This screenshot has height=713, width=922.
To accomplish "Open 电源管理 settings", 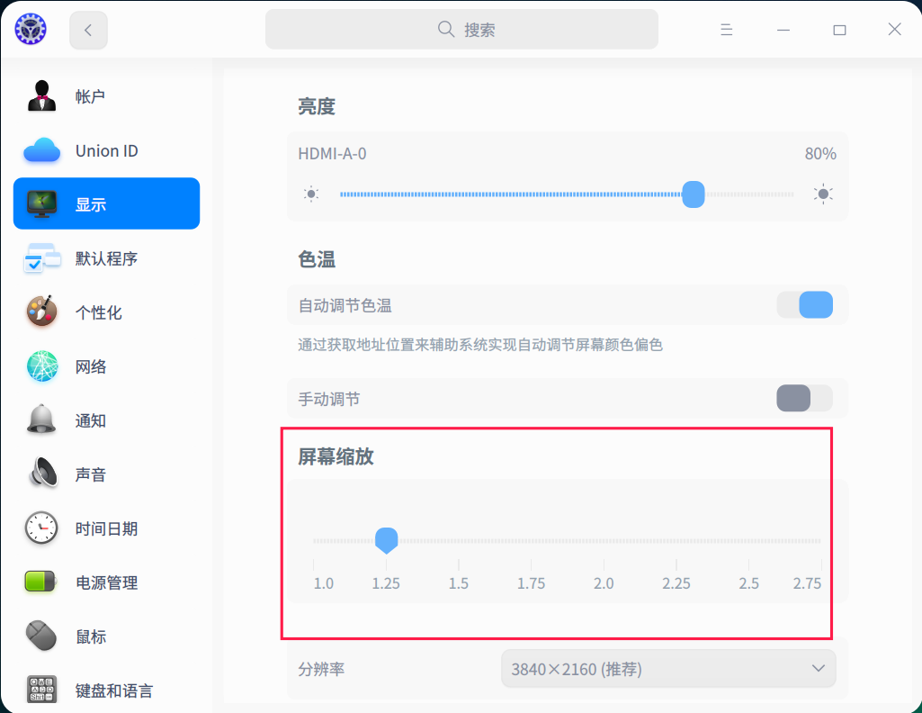I will pyautogui.click(x=106, y=583).
